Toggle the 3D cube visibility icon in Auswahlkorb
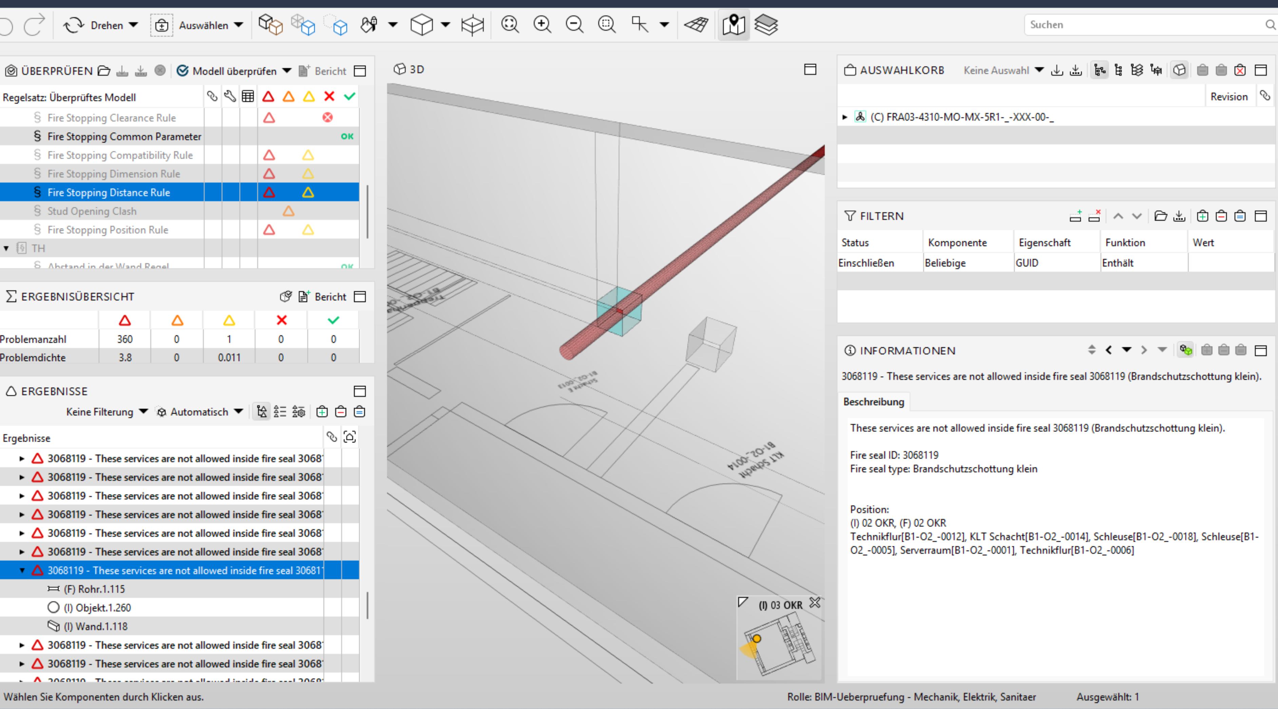 1180,70
